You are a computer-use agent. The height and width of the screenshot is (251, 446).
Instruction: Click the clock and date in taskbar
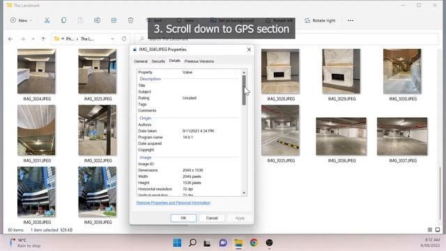tap(430, 243)
